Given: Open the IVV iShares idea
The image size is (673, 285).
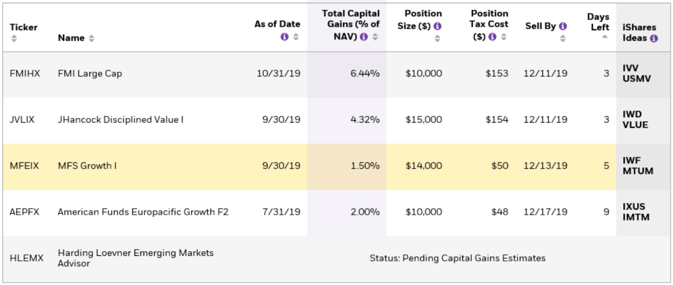Looking at the screenshot, I should 630,68.
